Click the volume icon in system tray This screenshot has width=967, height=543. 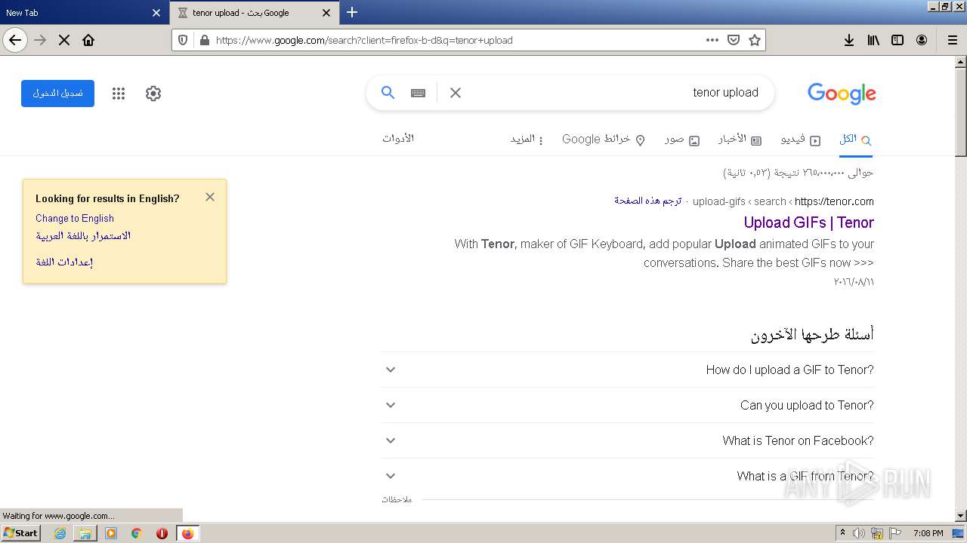859,533
